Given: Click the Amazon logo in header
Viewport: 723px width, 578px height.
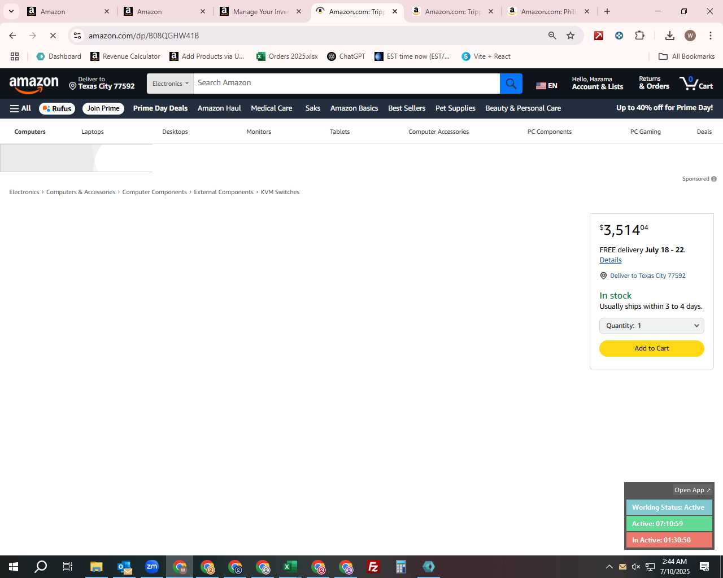Looking at the screenshot, I should 34,85.
